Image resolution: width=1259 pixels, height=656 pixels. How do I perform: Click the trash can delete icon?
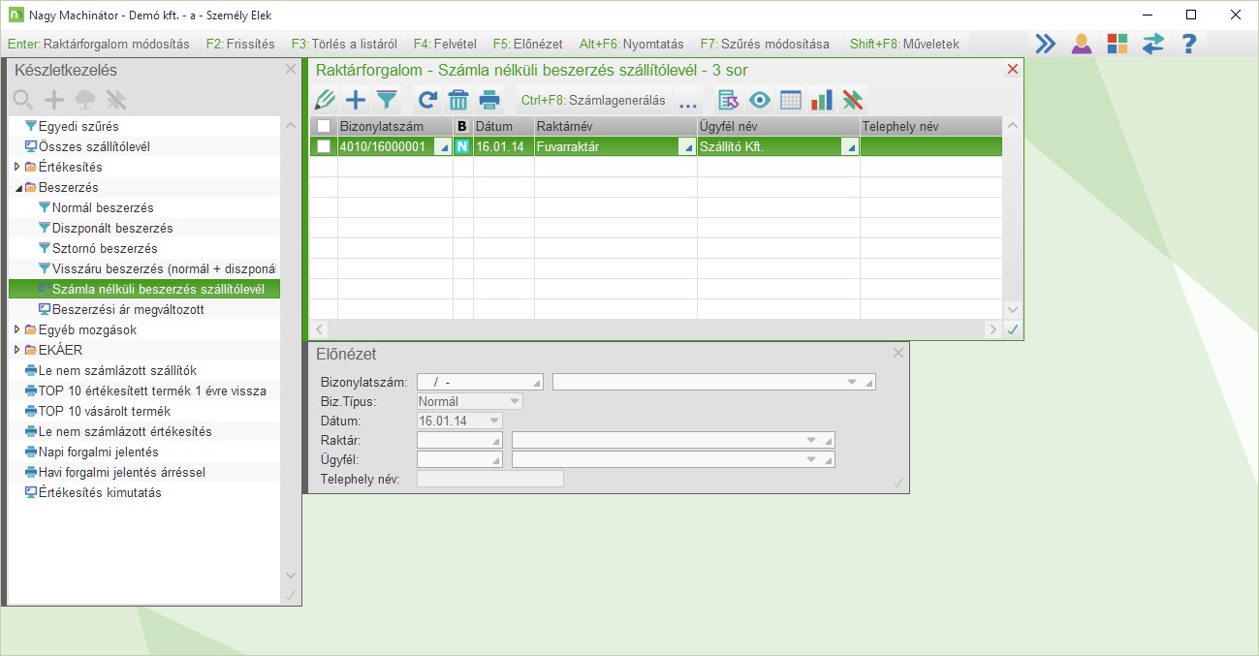click(457, 100)
